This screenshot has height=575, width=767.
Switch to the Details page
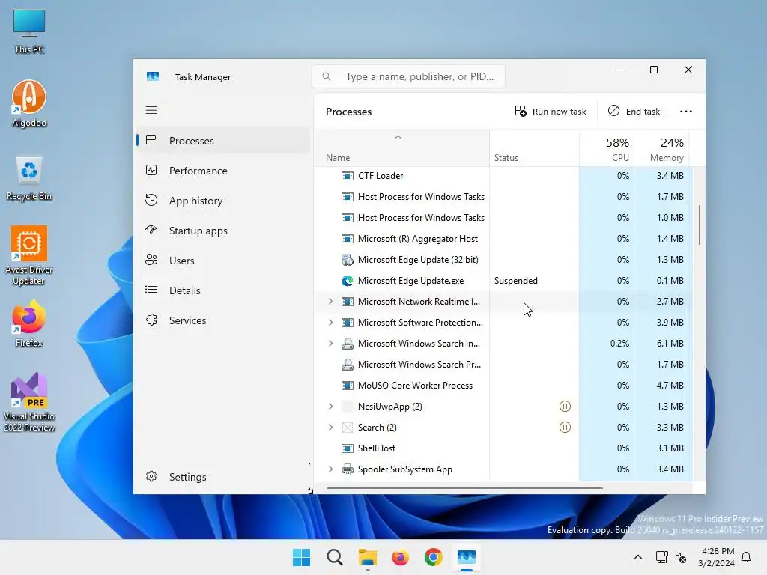point(223,290)
